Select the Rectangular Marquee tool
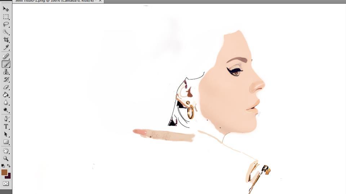 pyautogui.click(x=6, y=17)
